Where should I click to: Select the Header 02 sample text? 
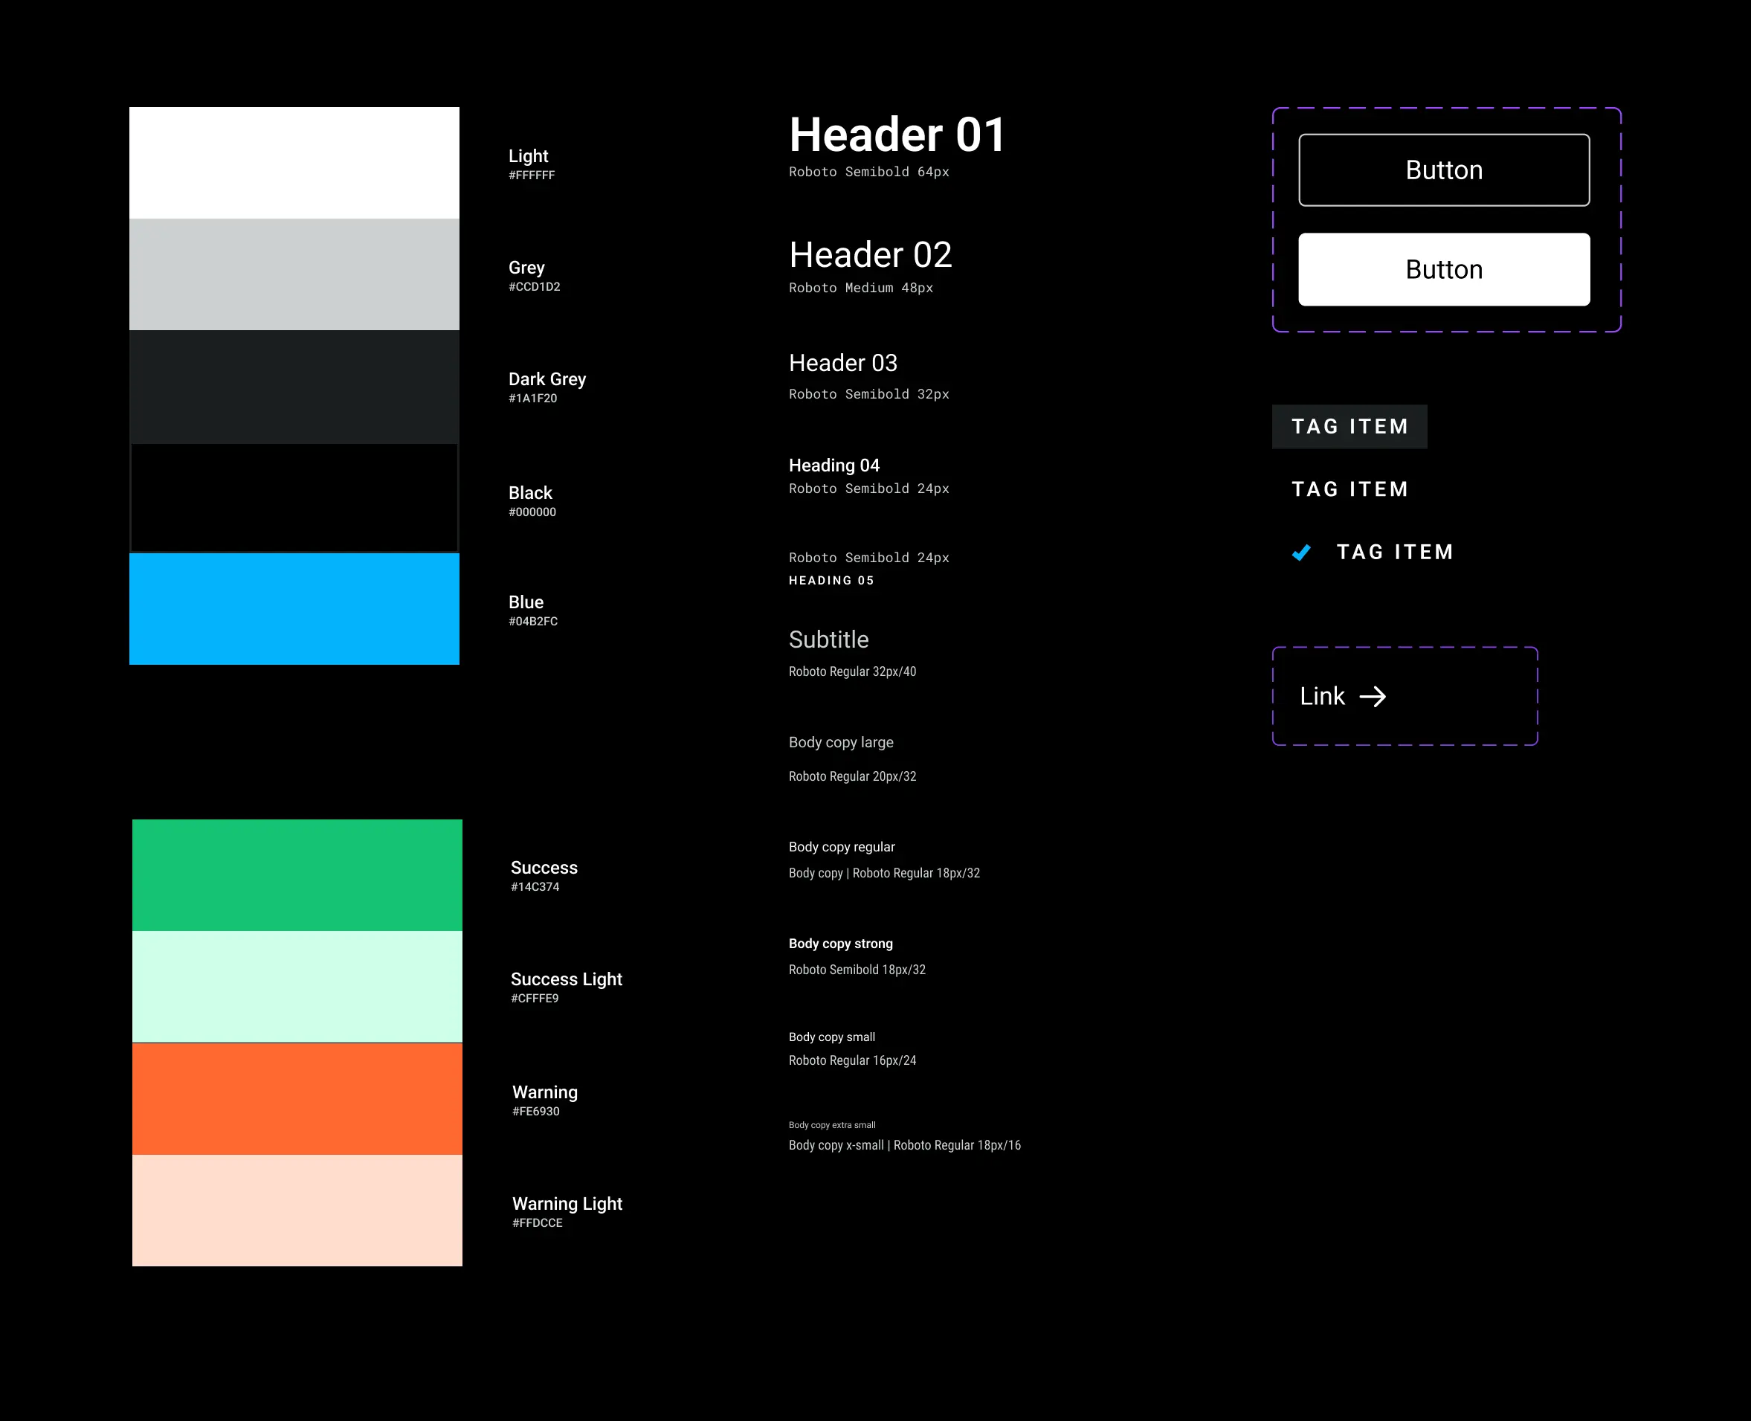(x=870, y=255)
